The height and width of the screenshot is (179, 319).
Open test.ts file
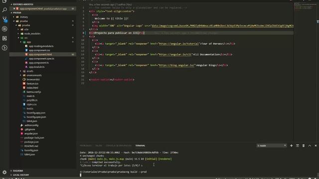coord(30,108)
